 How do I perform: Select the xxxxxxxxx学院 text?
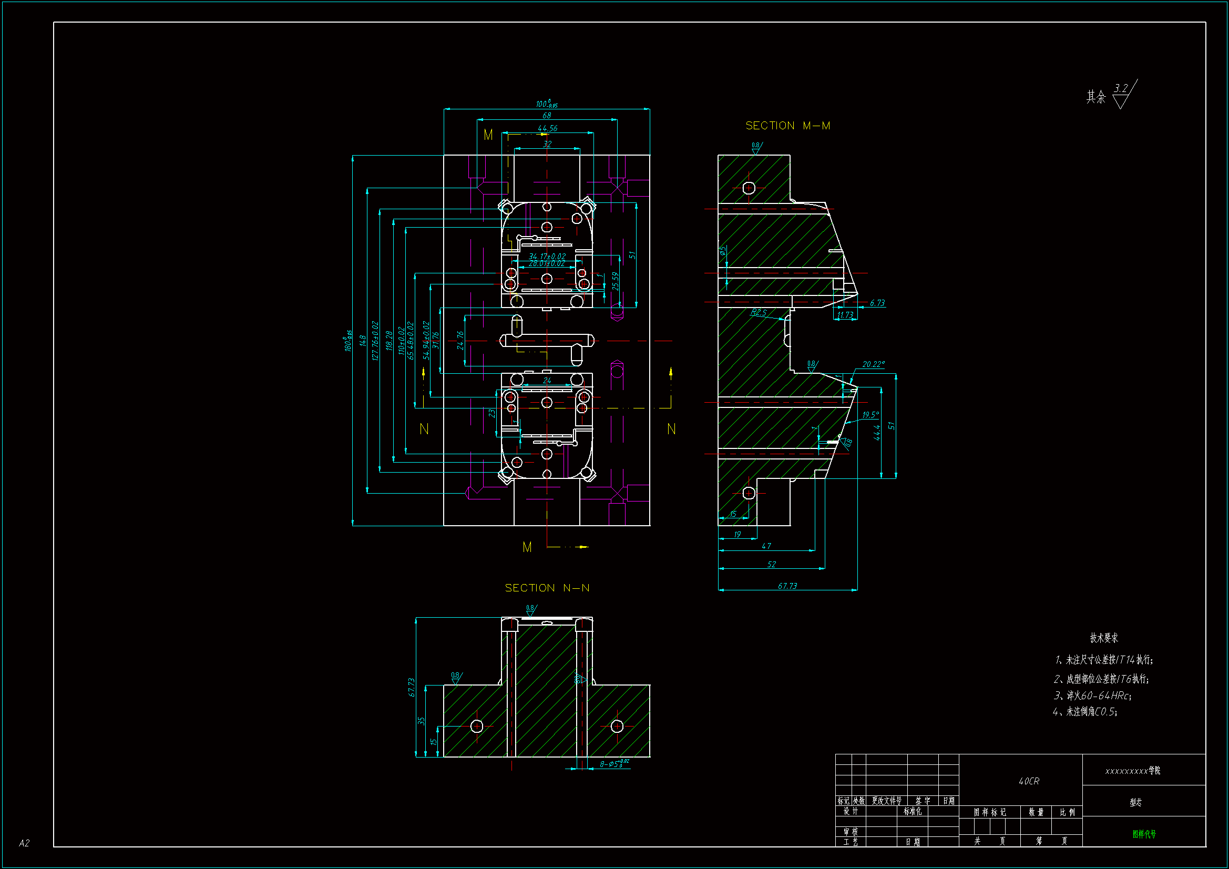point(1133,771)
